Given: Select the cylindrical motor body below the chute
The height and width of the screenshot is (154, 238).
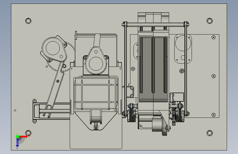Looking at the screenshot, I should (x=157, y=124).
